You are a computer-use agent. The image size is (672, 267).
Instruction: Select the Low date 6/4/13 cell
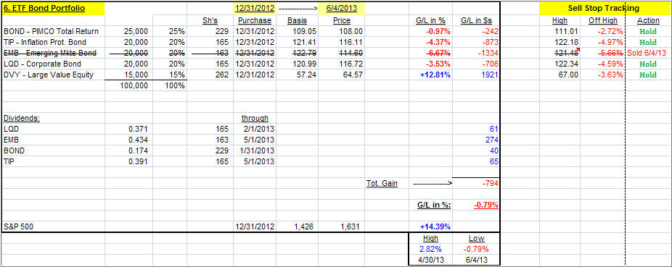pyautogui.click(x=476, y=260)
